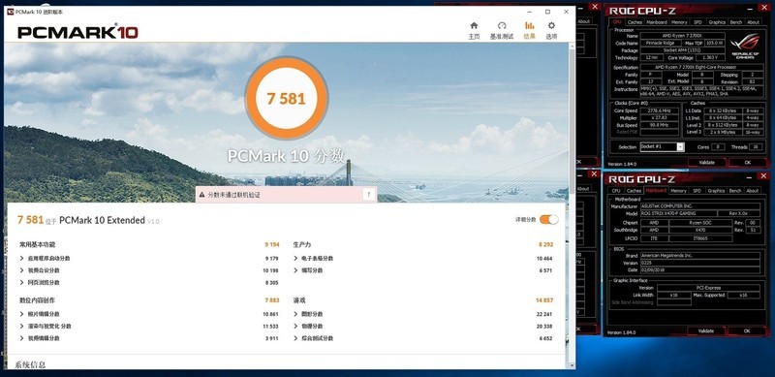Expand 照片编辑分数 row
The width and height of the screenshot is (775, 377).
pyautogui.click(x=21, y=314)
